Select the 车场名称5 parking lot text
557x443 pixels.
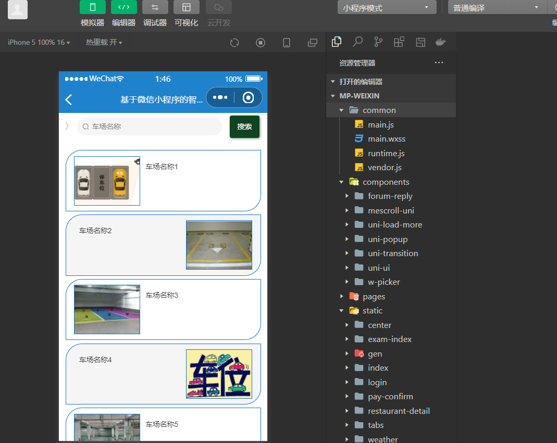pyautogui.click(x=162, y=424)
